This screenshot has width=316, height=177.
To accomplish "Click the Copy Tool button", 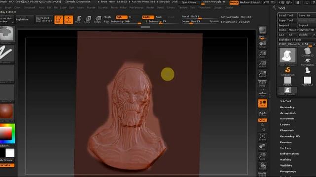I will 287,20.
